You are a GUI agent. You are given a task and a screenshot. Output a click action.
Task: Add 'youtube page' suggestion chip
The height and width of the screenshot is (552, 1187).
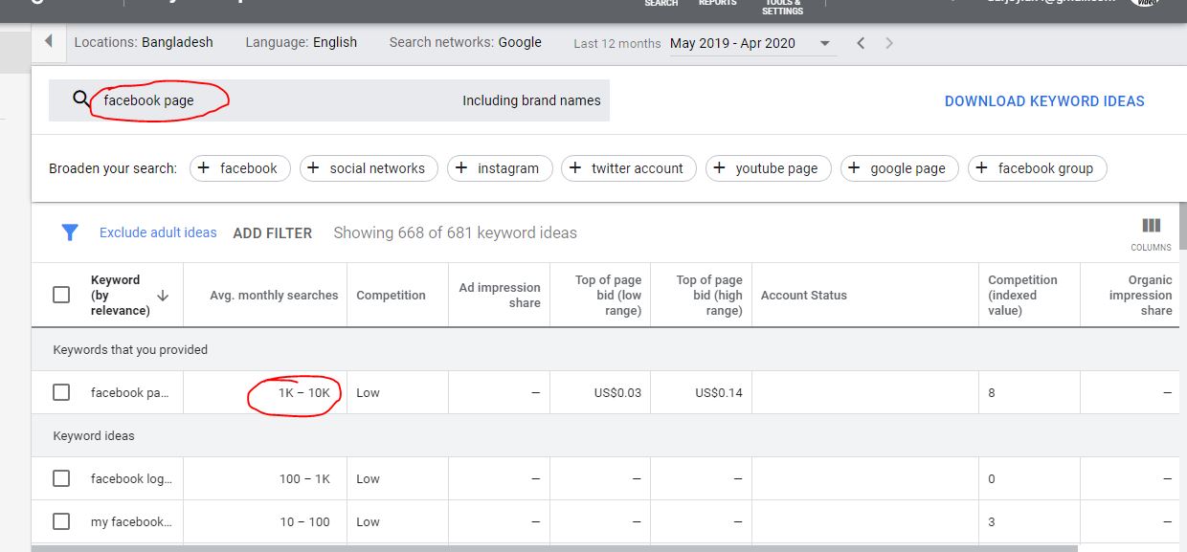point(769,168)
